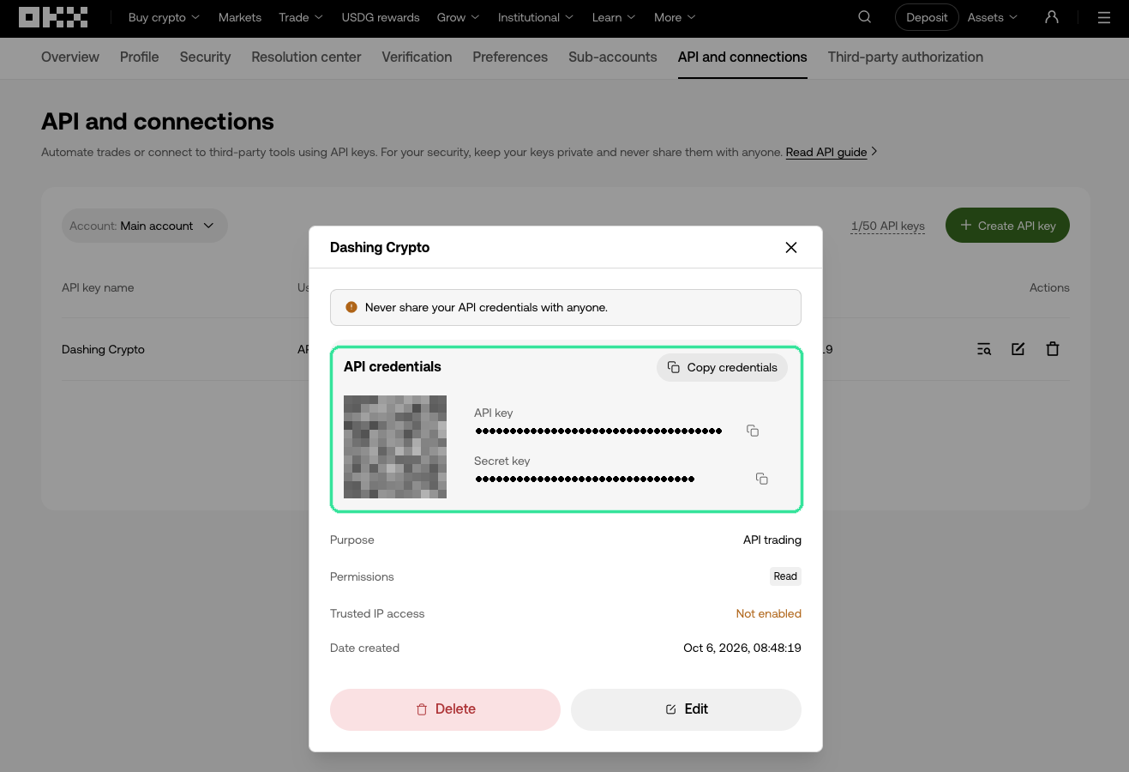Close the Dashing Crypto dialog
Screen dimensions: 1129x772
[x=791, y=247]
